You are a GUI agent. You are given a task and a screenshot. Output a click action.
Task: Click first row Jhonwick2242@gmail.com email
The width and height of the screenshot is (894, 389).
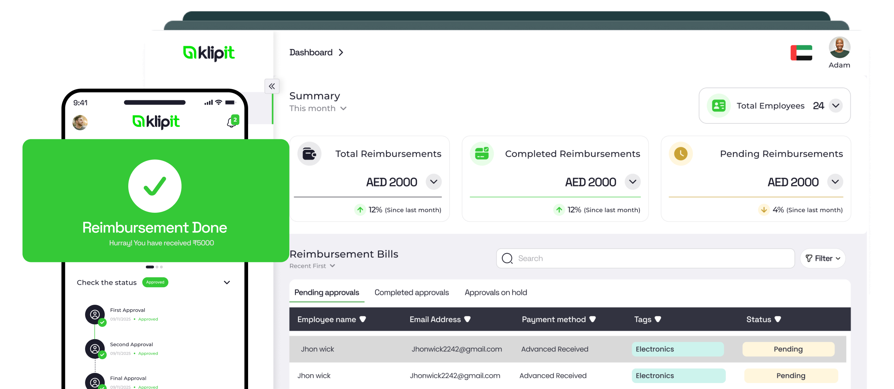click(x=457, y=349)
